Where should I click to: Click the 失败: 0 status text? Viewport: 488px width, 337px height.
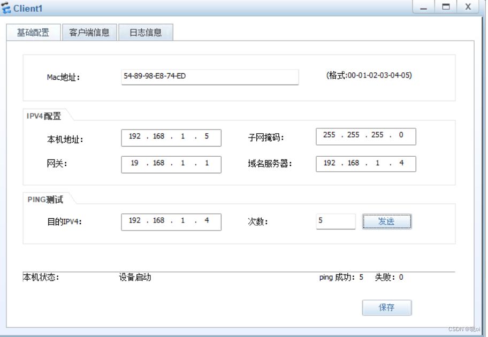(389, 277)
